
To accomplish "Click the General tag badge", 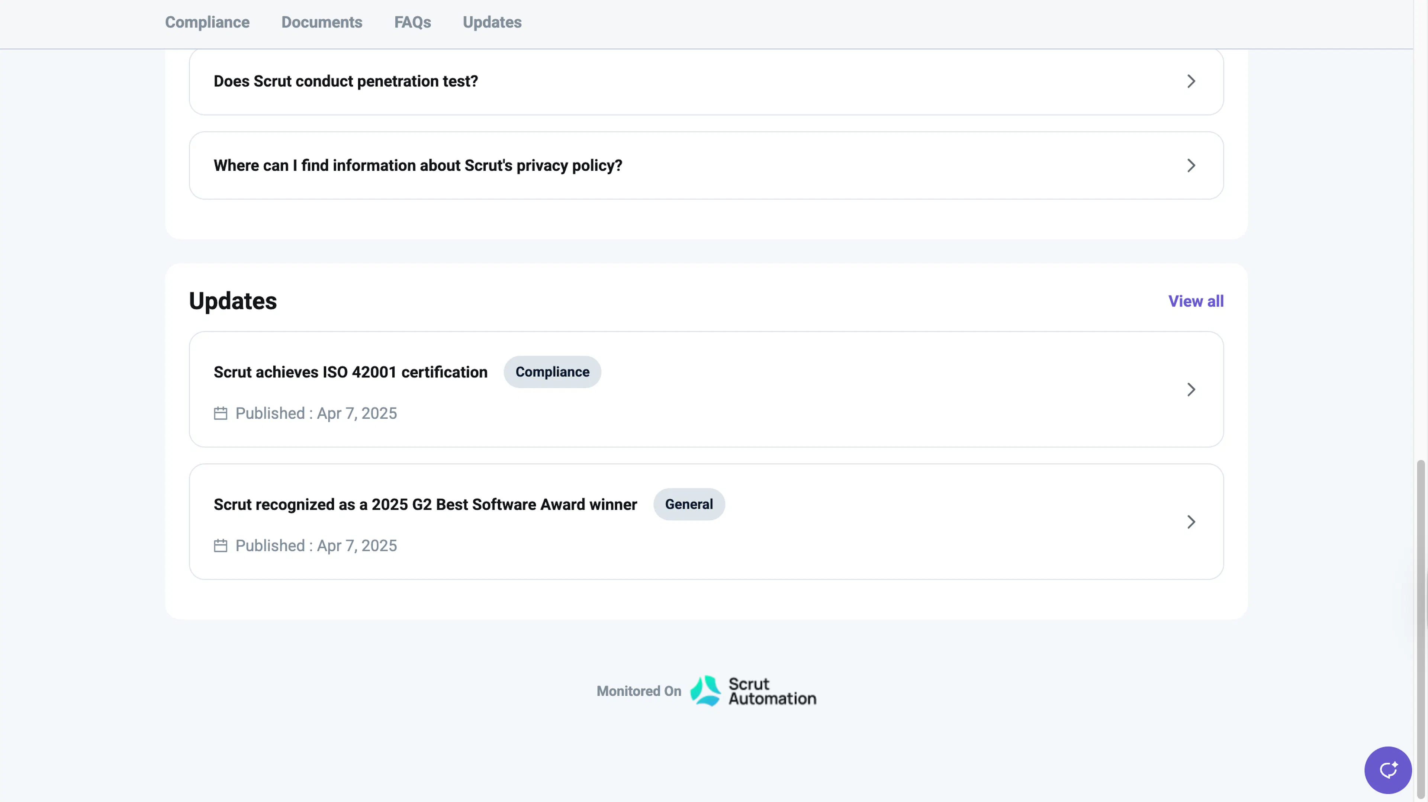I will pos(689,505).
